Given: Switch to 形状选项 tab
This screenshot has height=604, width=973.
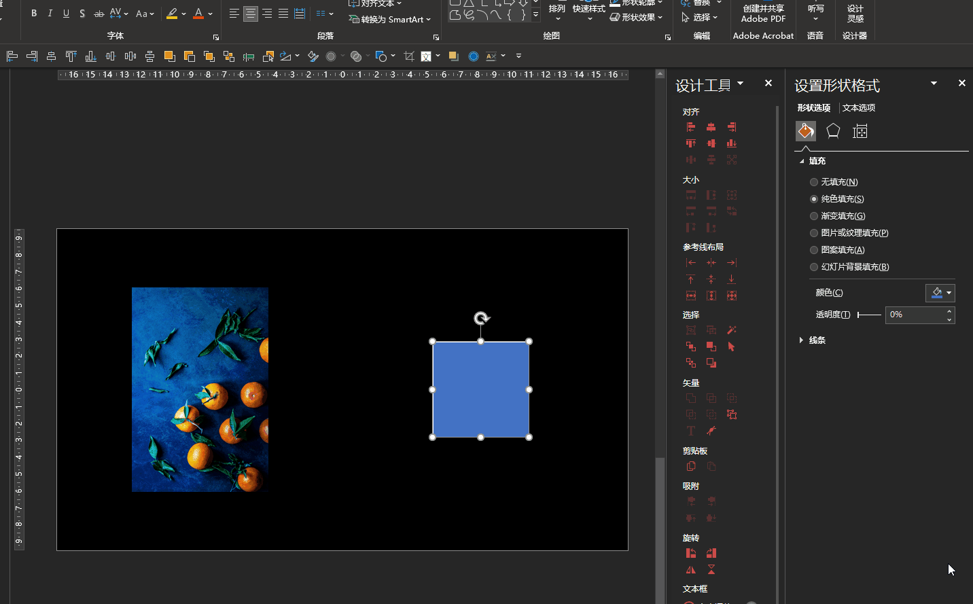Looking at the screenshot, I should [x=814, y=108].
